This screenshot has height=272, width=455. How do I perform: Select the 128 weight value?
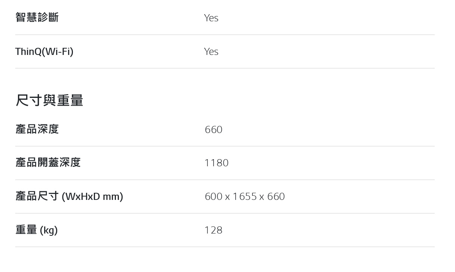tap(213, 230)
